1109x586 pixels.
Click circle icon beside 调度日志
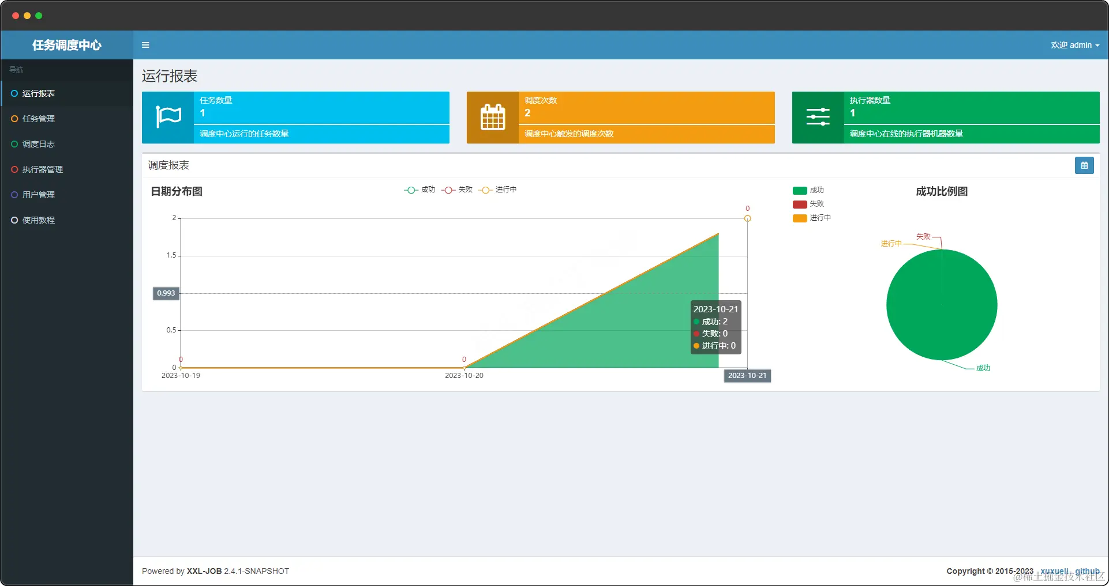click(14, 144)
